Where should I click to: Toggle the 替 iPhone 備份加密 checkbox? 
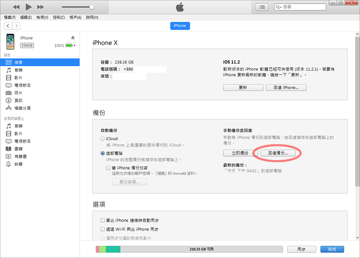coord(108,168)
